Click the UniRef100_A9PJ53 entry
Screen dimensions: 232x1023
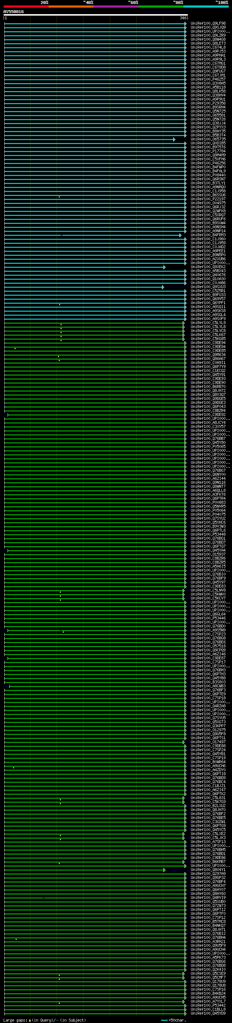[x=208, y=51]
